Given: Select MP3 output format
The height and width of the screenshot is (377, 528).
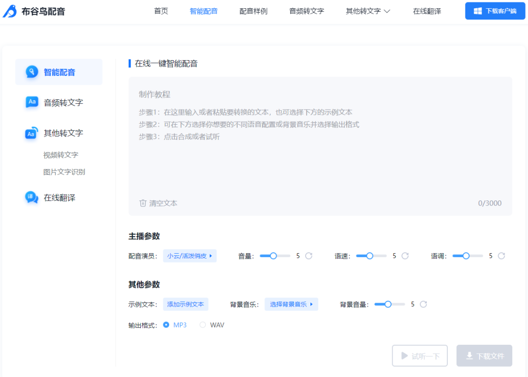Looking at the screenshot, I should pos(175,325).
